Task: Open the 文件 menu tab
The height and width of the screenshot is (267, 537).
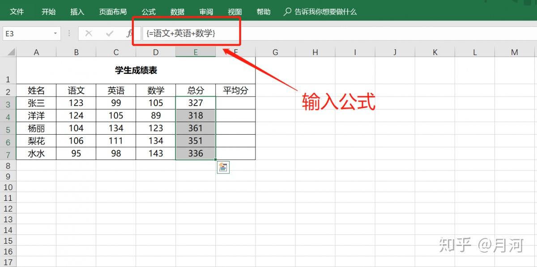Action: 17,12
